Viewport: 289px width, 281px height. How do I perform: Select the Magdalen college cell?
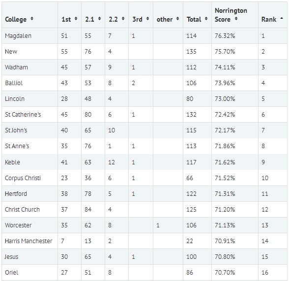tap(30, 36)
